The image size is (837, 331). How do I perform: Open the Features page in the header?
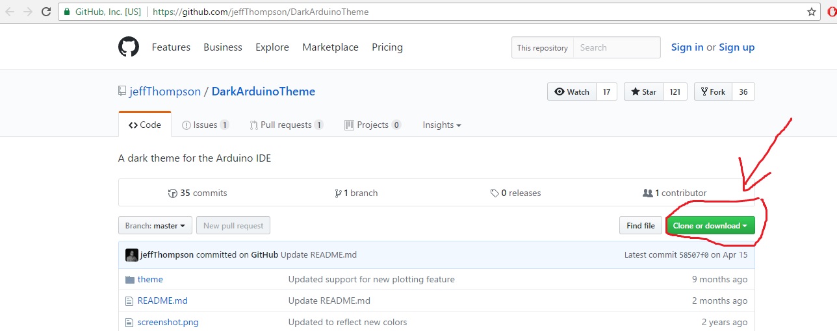(171, 47)
